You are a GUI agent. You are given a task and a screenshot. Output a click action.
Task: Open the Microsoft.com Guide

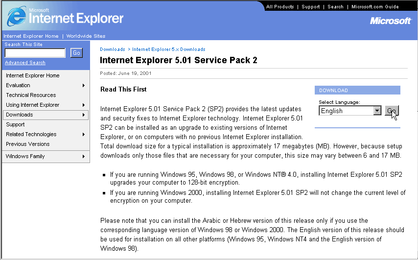(x=375, y=7)
